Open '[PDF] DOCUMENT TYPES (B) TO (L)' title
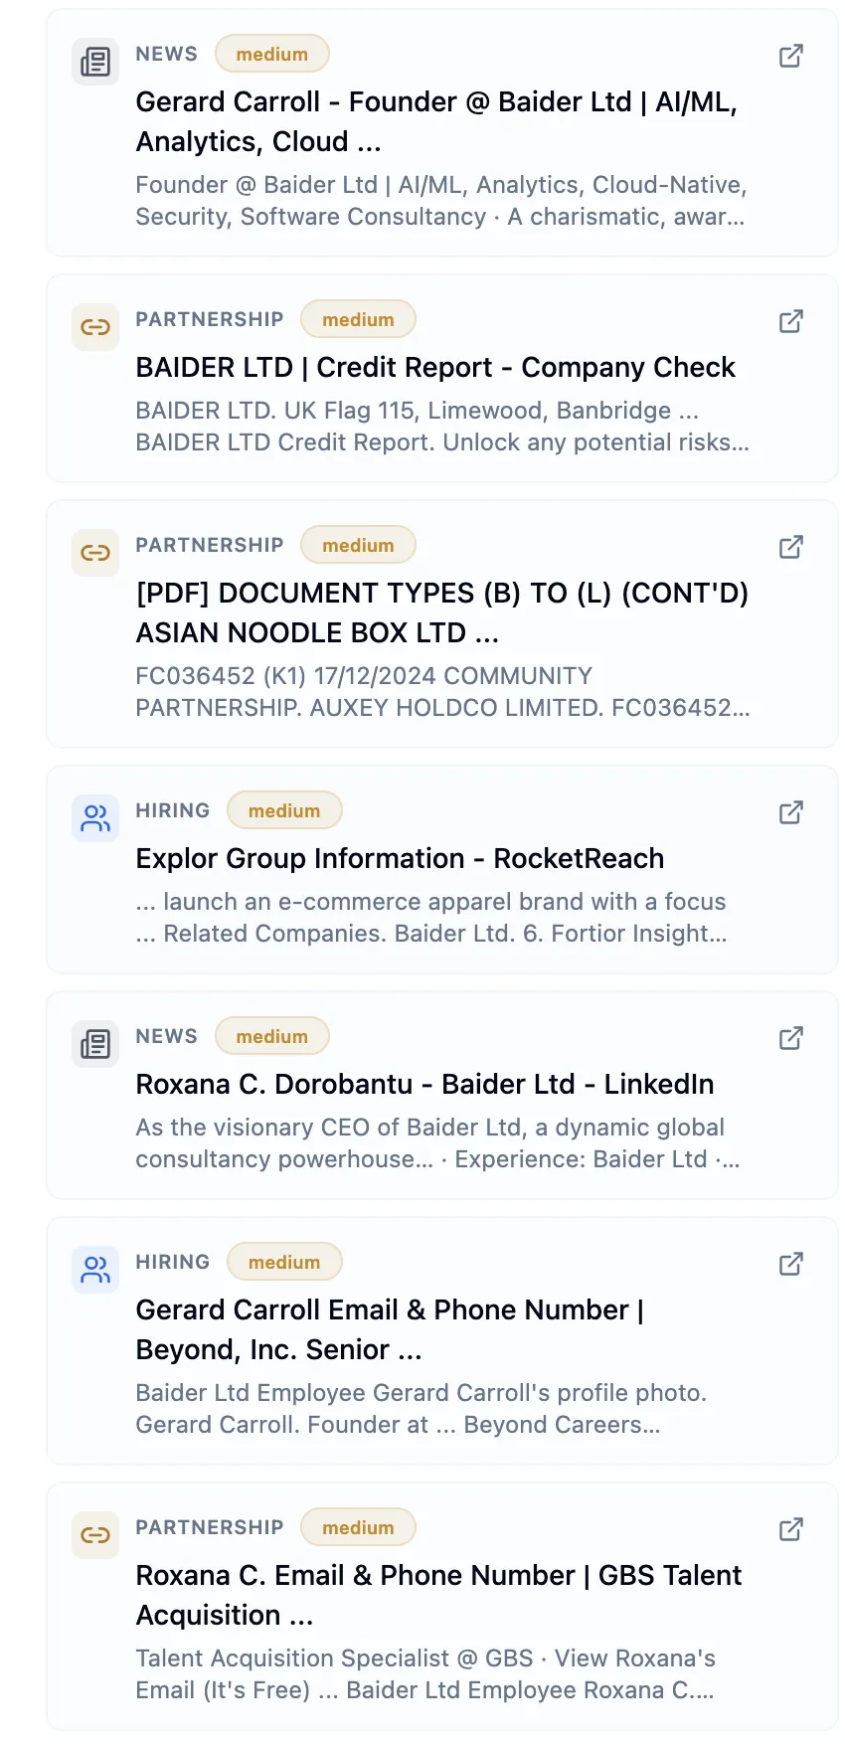The image size is (845, 1744). (x=442, y=612)
